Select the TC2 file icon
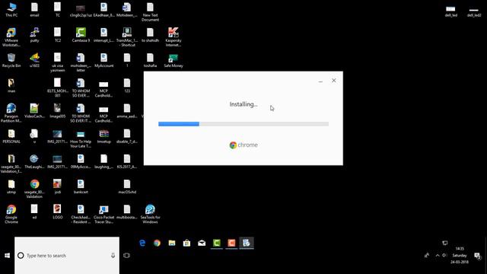The height and width of the screenshot is (274, 487). (58, 35)
